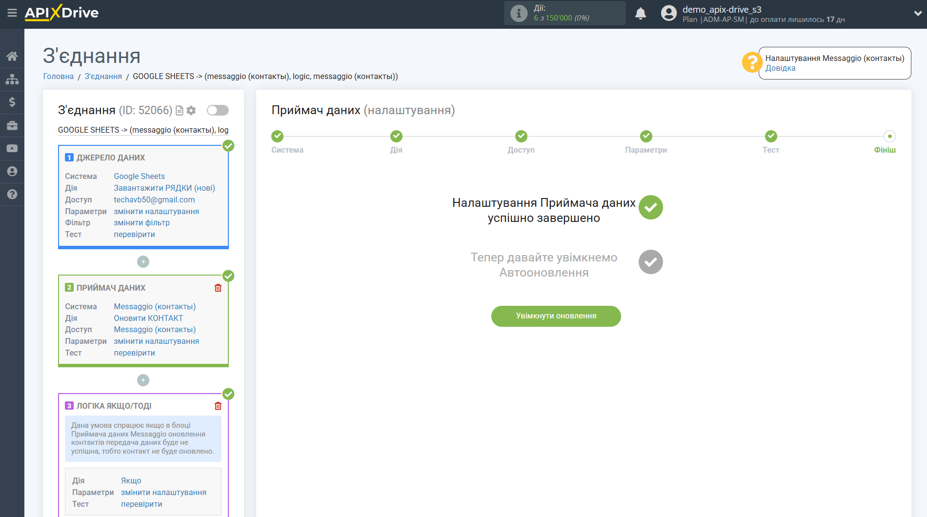
Task: Click the З'єднання breadcrumb link
Action: [x=103, y=77]
